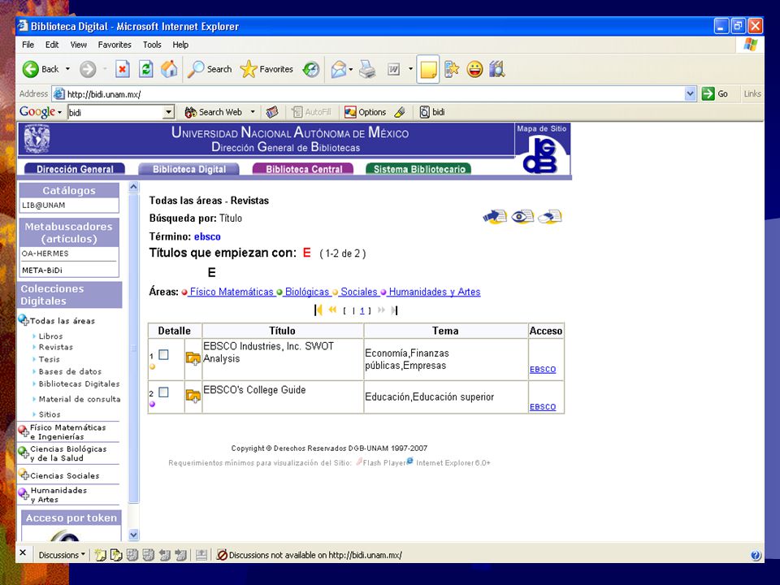Screen dimensions: 780x585
Task: Stop page loading with red X icon
Action: [x=123, y=69]
